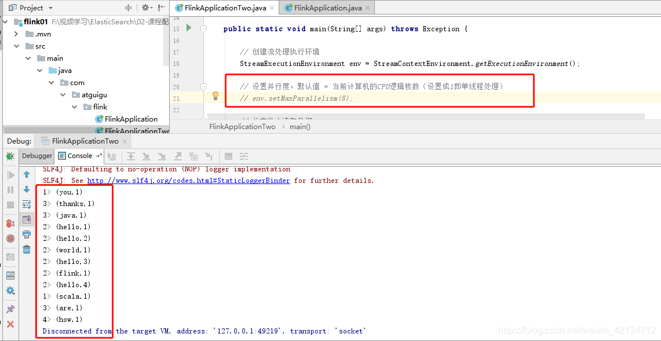Run main using green gutter arrow
The width and height of the screenshot is (661, 341).
click(x=189, y=28)
